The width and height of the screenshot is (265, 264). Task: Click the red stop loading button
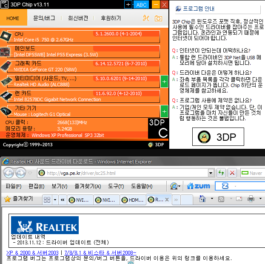point(232,173)
